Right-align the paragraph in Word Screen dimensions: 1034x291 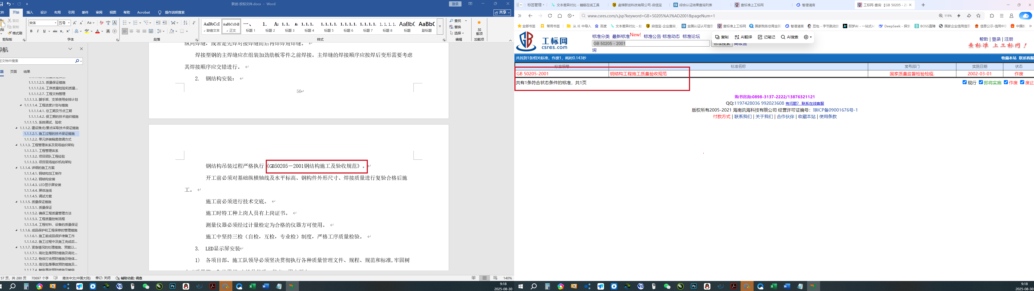click(x=138, y=31)
